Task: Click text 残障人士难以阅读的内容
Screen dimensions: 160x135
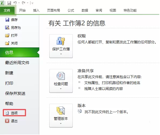Action: point(103,89)
